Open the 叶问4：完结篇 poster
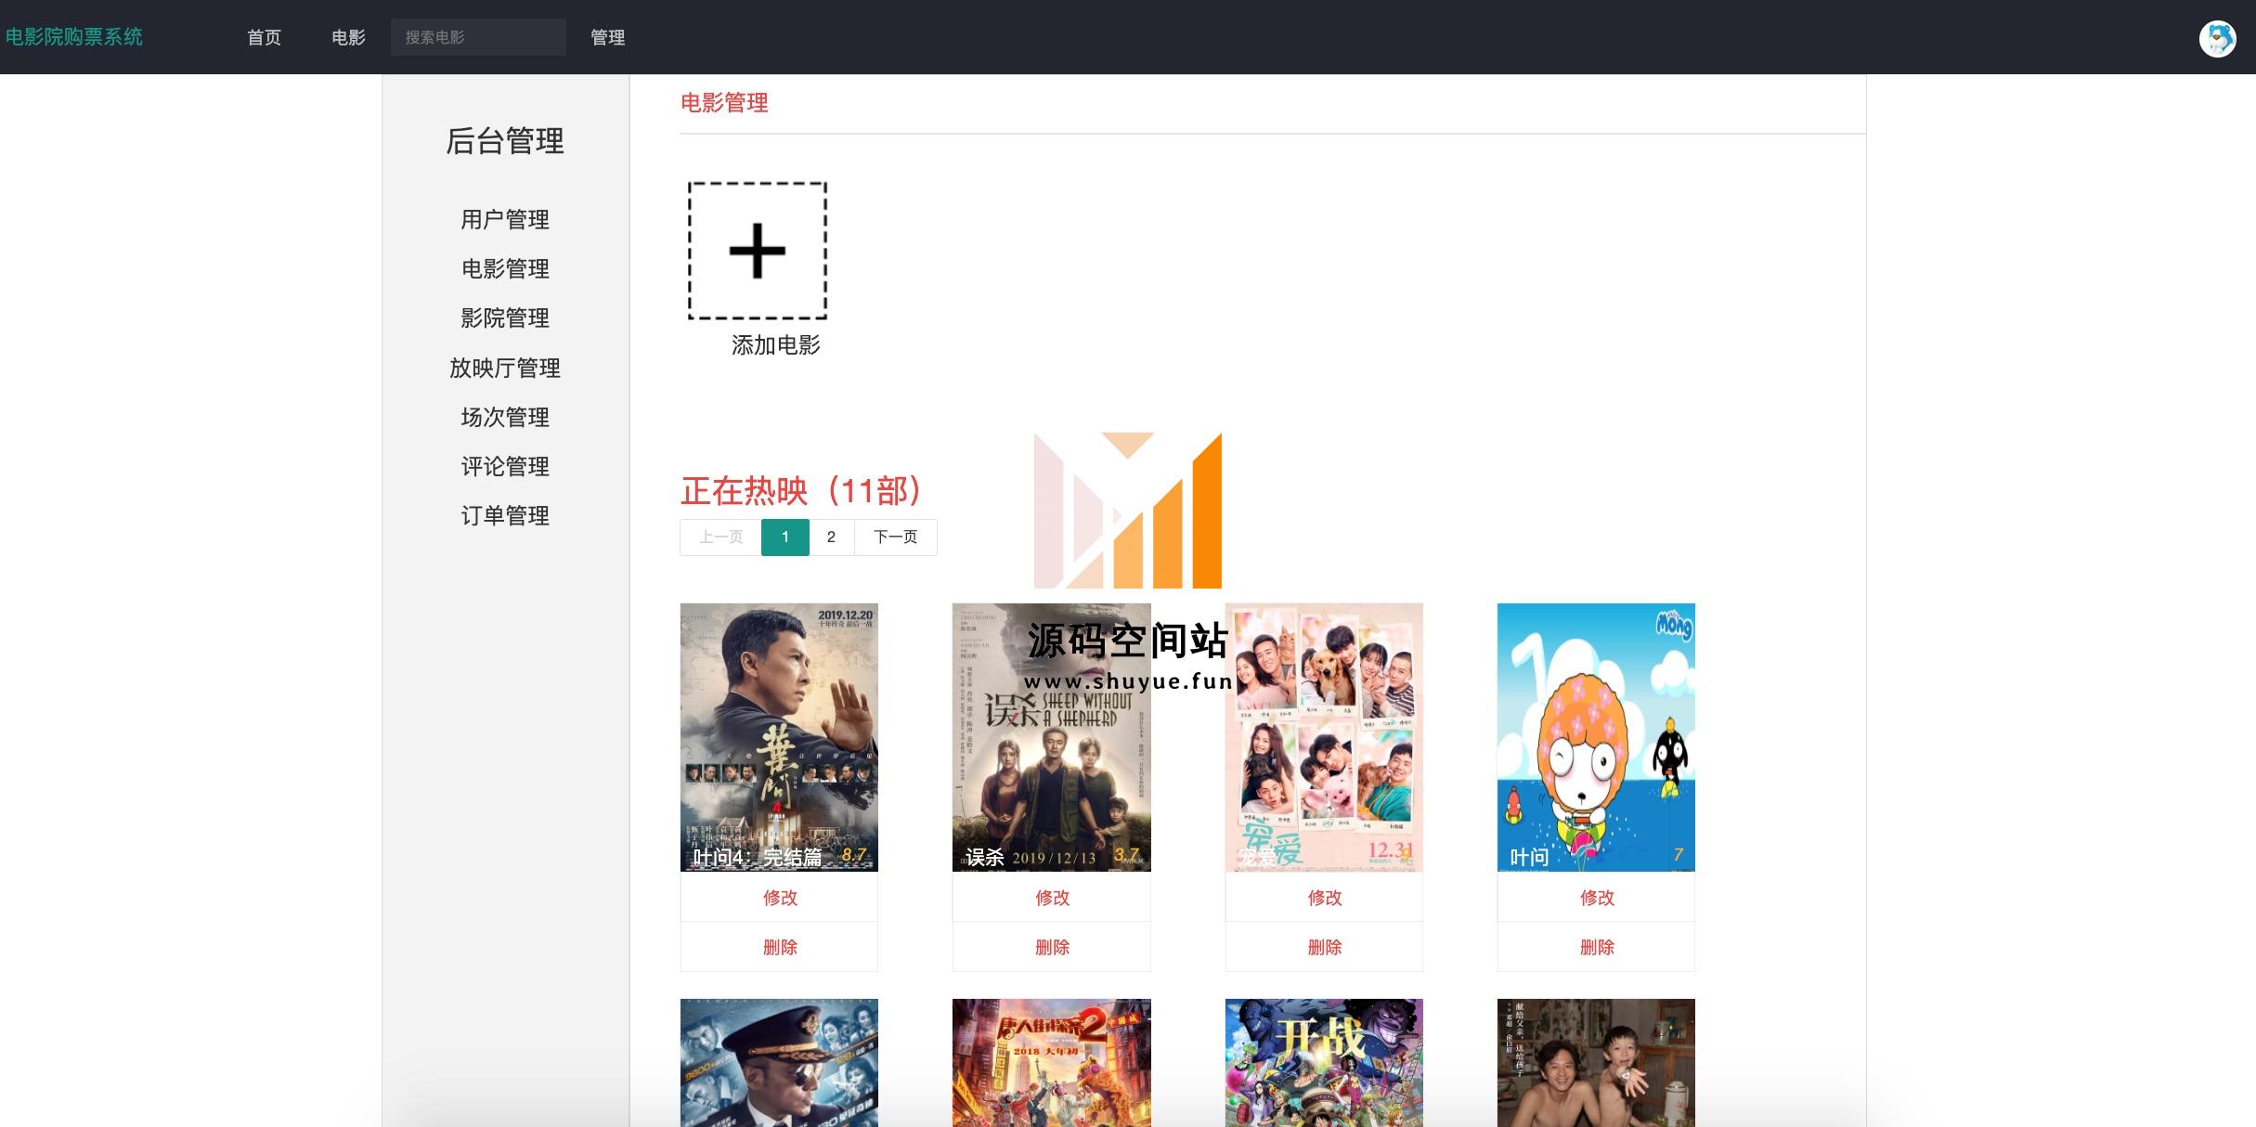This screenshot has height=1127, width=2256. (779, 737)
